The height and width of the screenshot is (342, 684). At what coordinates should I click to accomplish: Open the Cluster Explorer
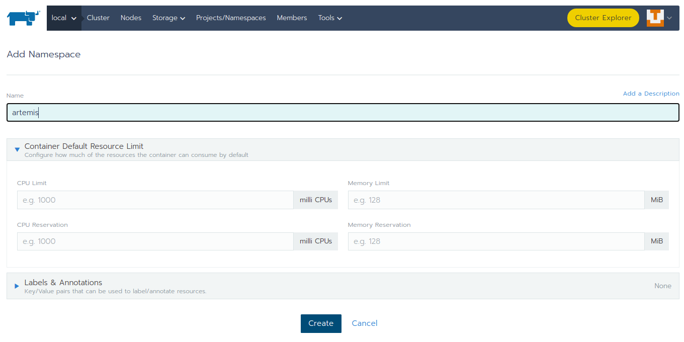pos(603,17)
